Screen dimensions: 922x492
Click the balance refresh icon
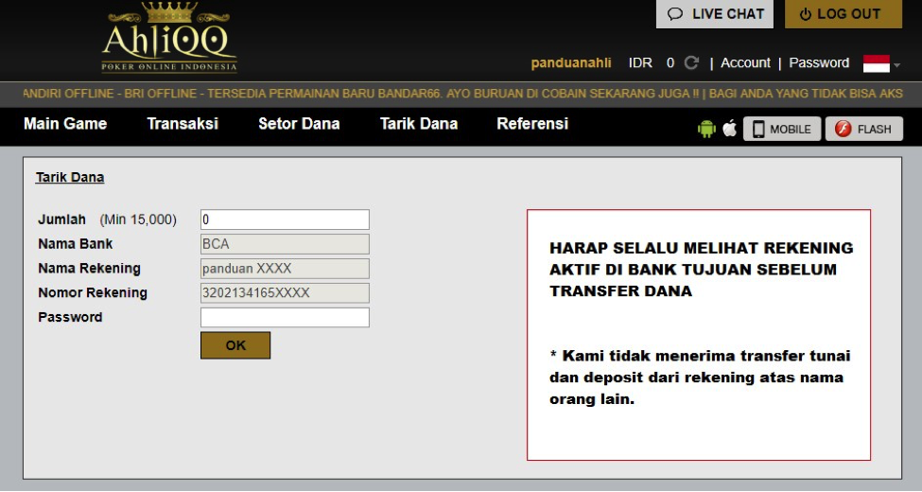point(691,63)
